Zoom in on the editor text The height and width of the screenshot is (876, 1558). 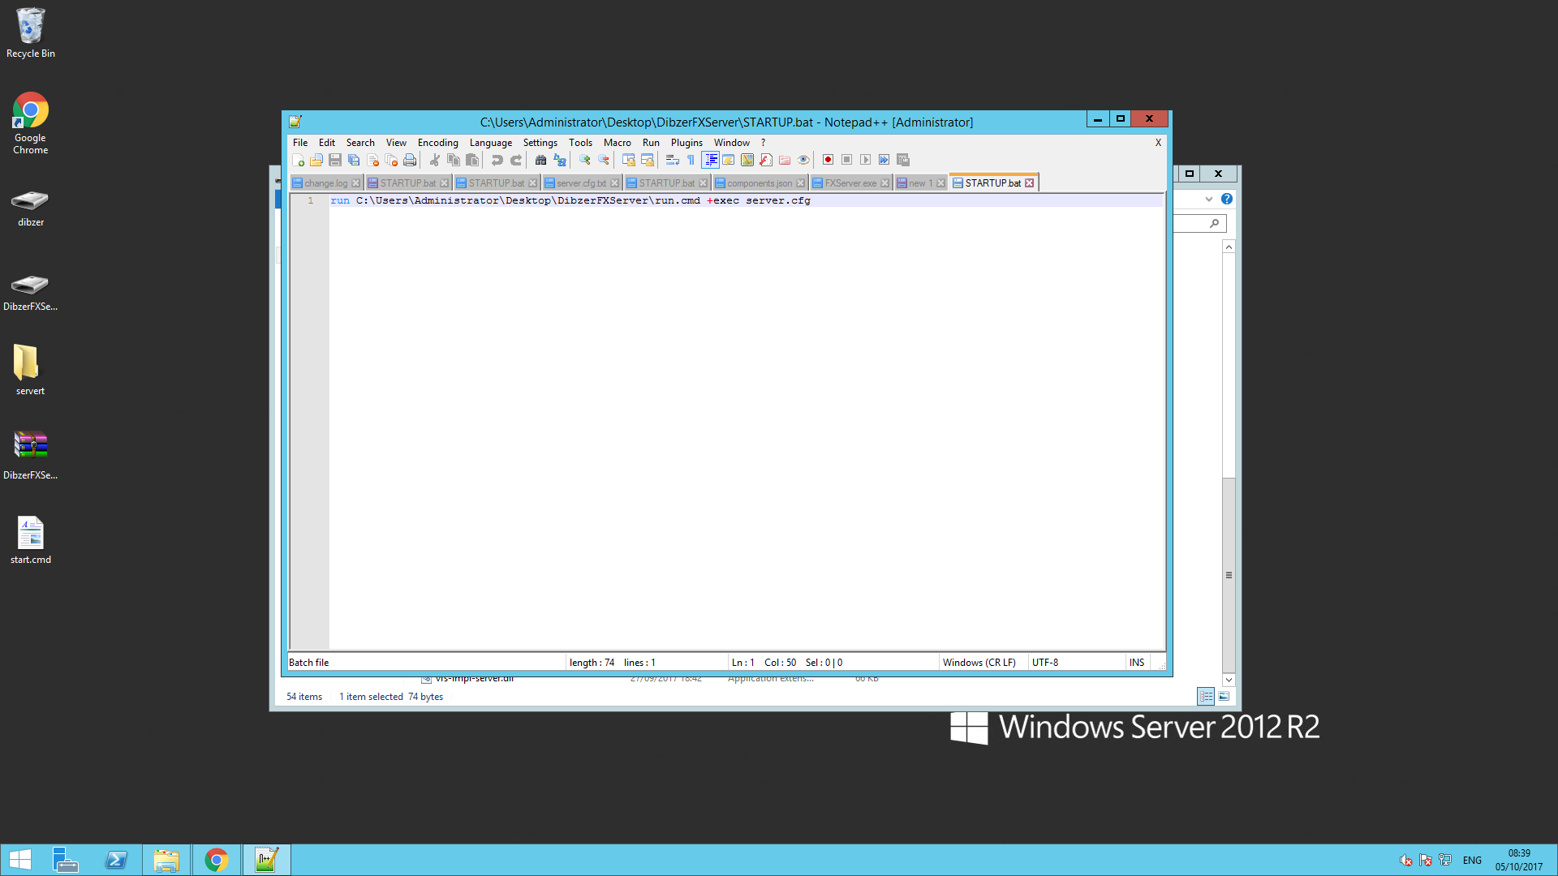pos(585,160)
